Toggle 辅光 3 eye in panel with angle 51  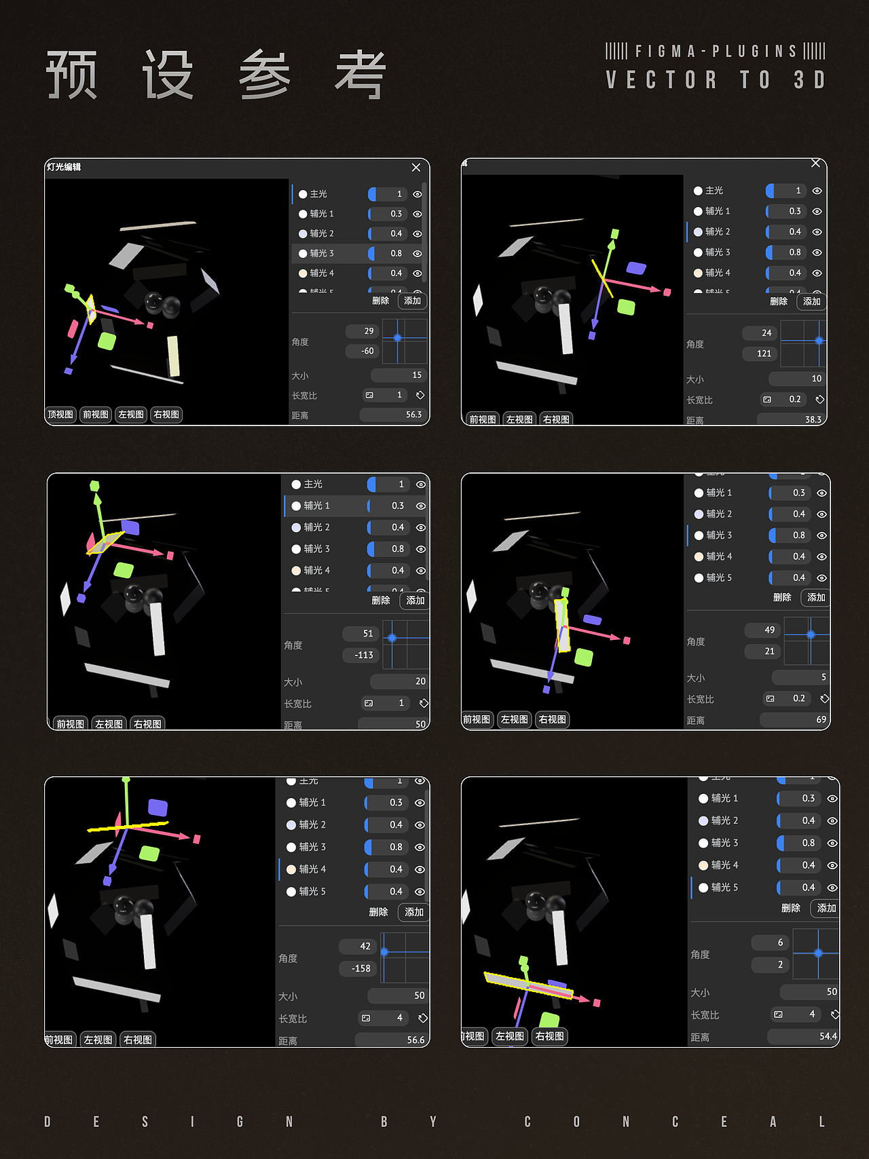point(421,549)
